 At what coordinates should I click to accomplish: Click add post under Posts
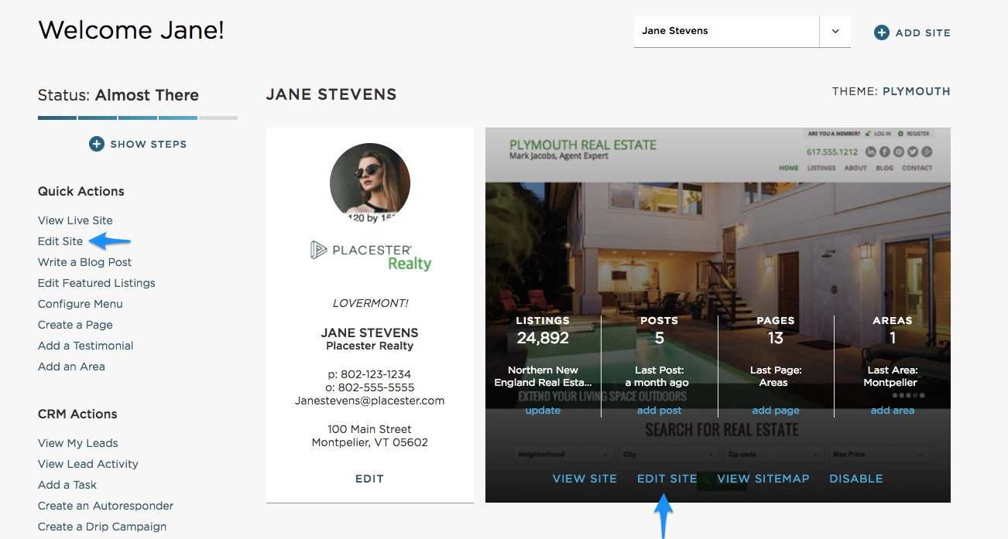coord(660,411)
